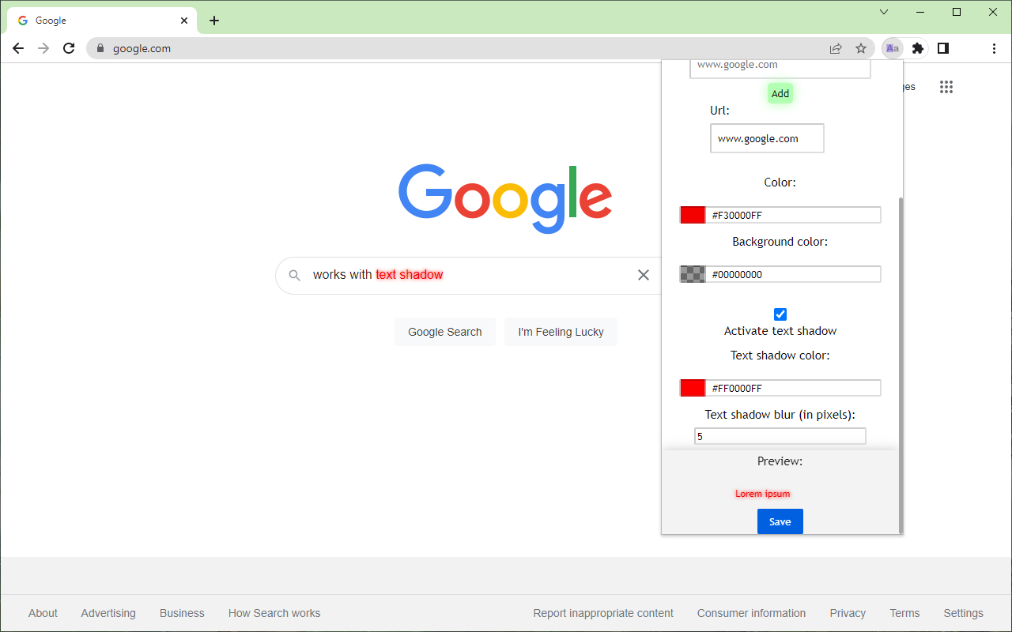Image resolution: width=1012 pixels, height=632 pixels.
Task: Click the Add button for the URL
Action: [780, 93]
